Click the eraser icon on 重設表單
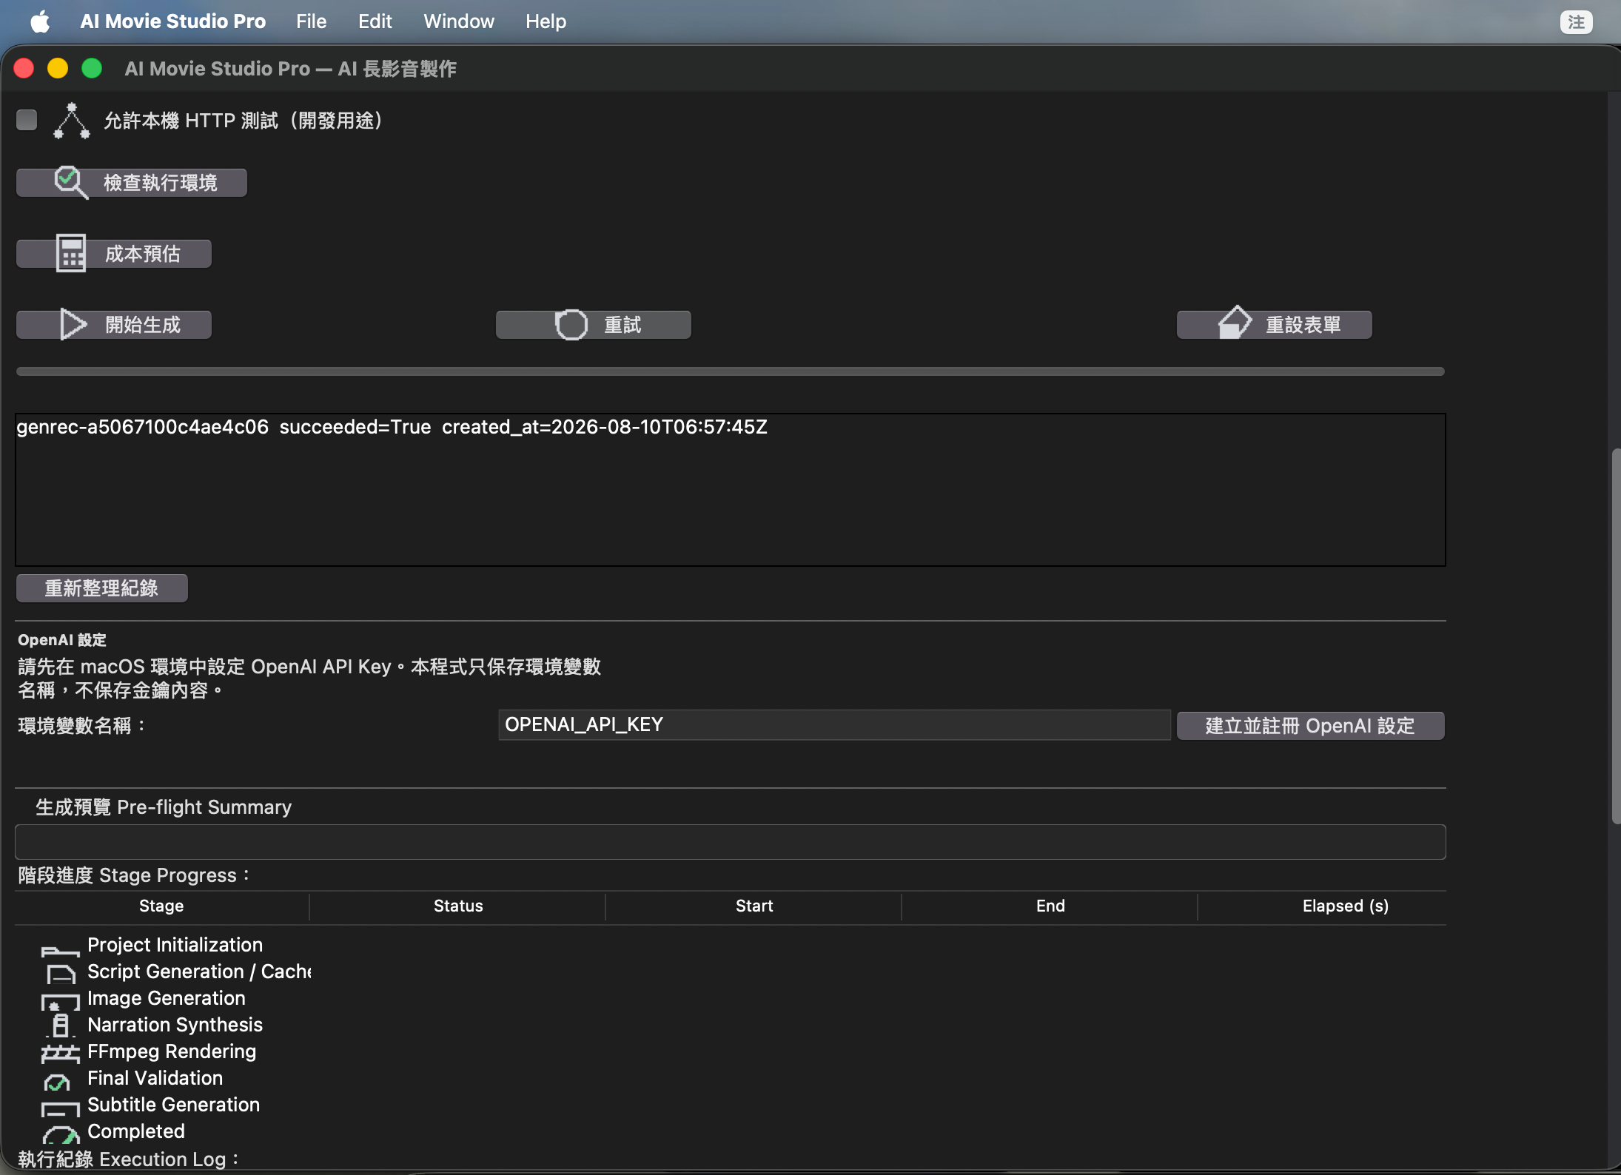This screenshot has height=1175, width=1621. [x=1235, y=323]
